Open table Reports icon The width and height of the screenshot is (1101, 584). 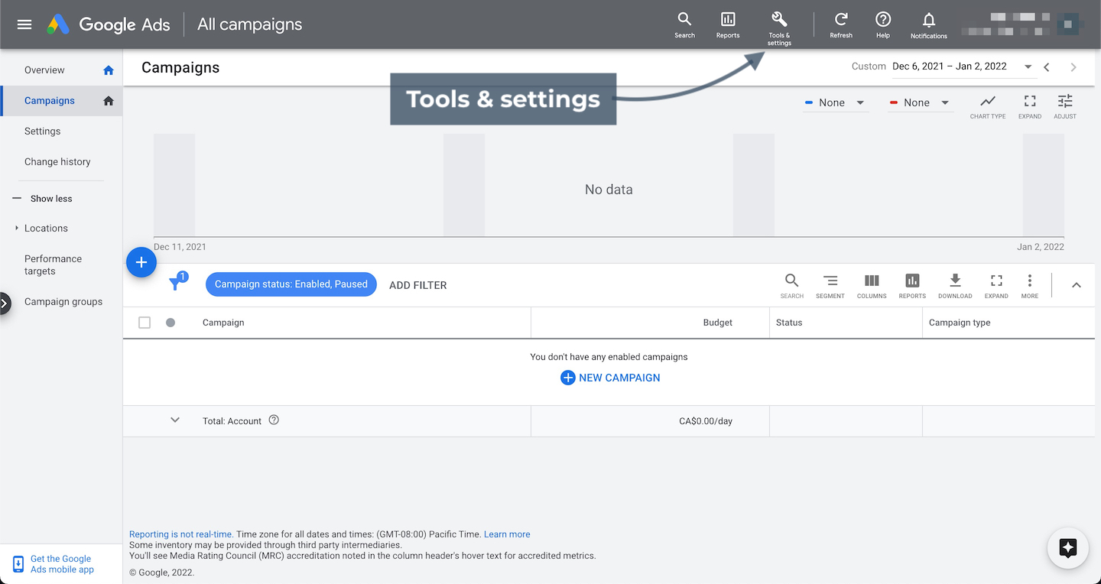point(912,286)
